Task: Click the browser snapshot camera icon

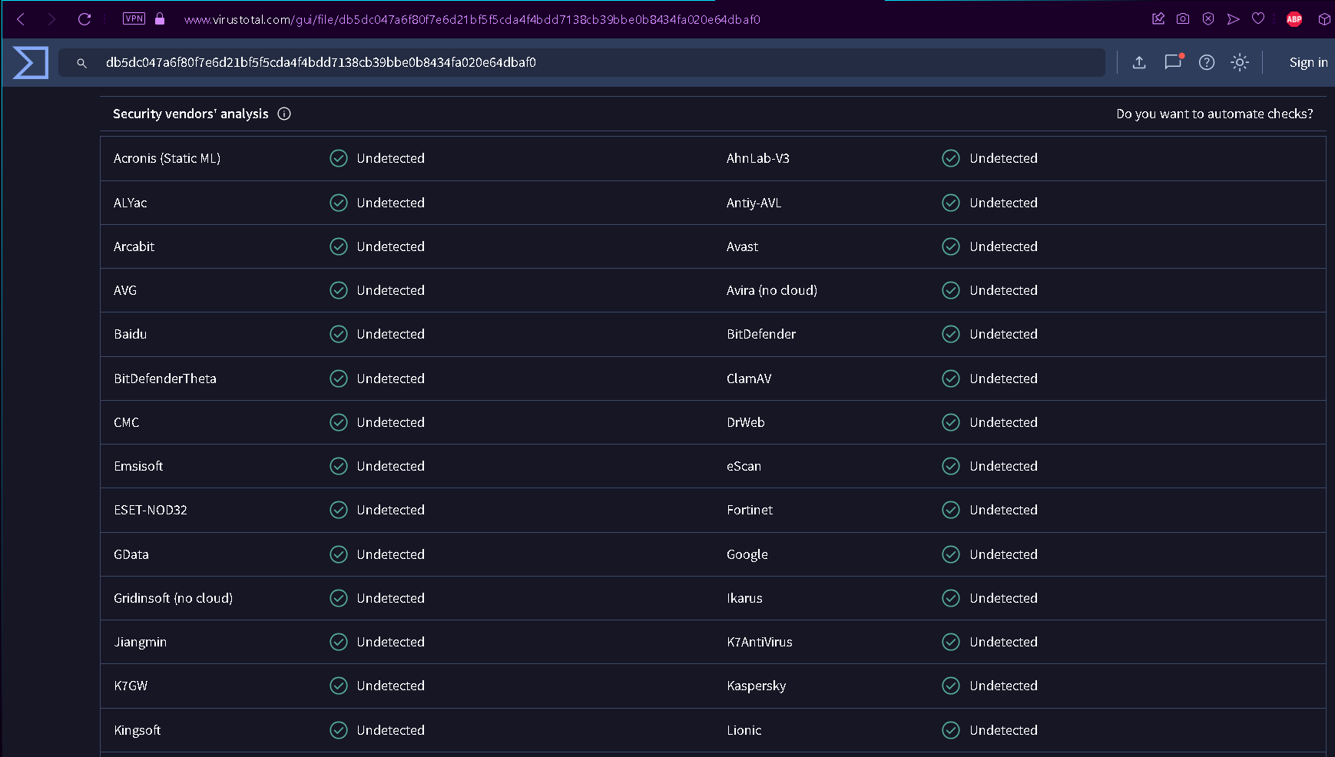Action: 1183,19
